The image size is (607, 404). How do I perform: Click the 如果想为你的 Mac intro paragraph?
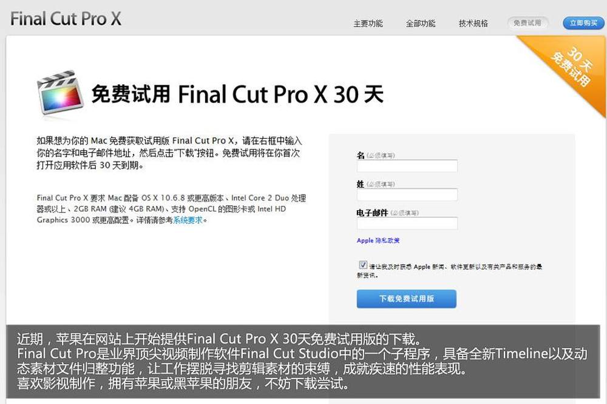pyautogui.click(x=169, y=153)
